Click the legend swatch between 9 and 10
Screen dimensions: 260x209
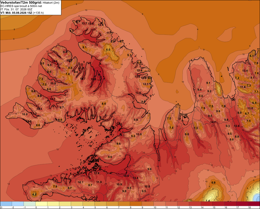(x=148, y=204)
